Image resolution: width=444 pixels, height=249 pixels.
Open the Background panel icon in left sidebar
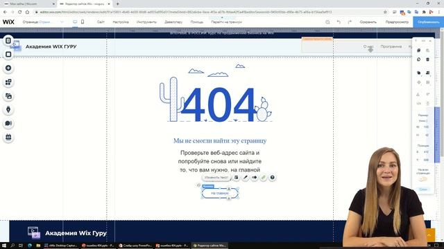(8, 54)
